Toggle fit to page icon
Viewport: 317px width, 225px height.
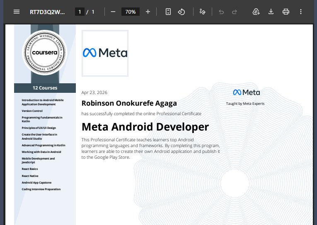pos(168,12)
